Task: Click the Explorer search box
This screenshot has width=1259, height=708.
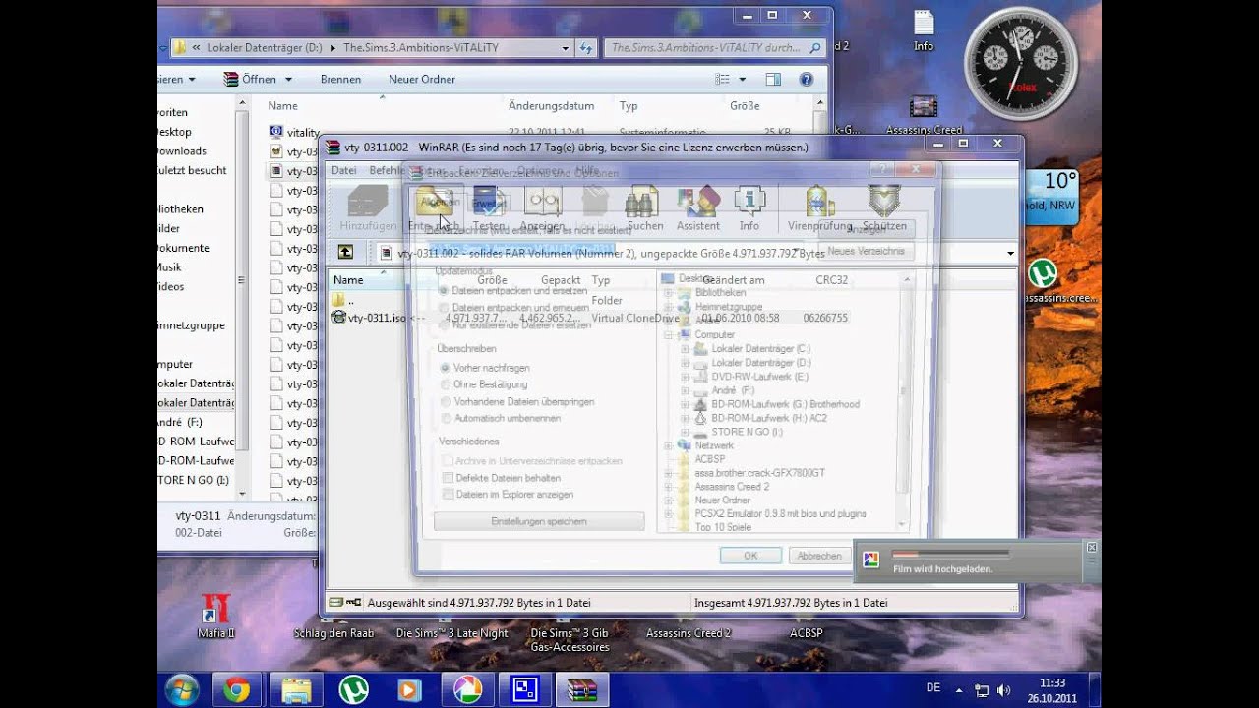Action: 714,47
